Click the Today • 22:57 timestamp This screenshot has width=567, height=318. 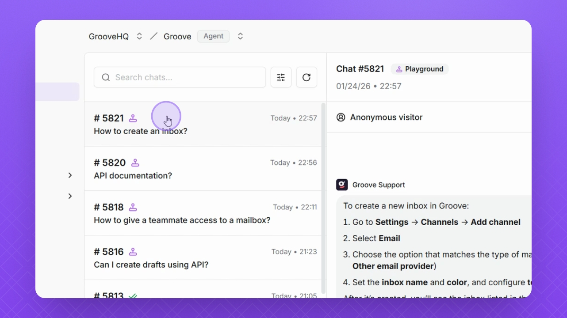click(x=294, y=118)
